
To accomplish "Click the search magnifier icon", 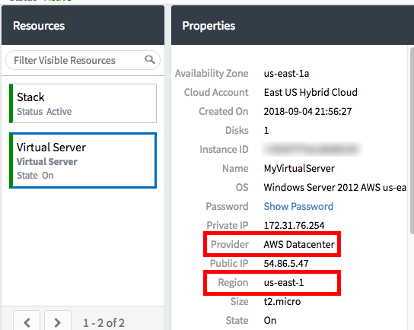I will pyautogui.click(x=150, y=59).
